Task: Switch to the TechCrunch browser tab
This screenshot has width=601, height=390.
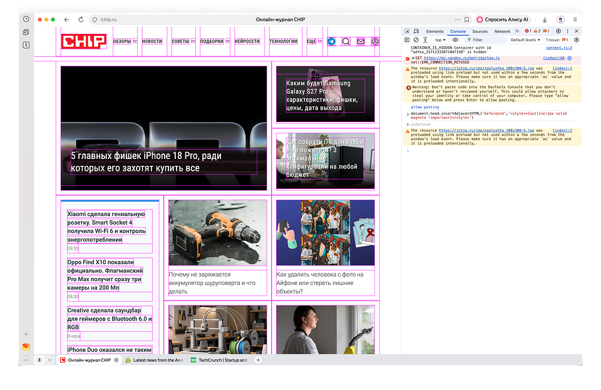Action: [219, 360]
